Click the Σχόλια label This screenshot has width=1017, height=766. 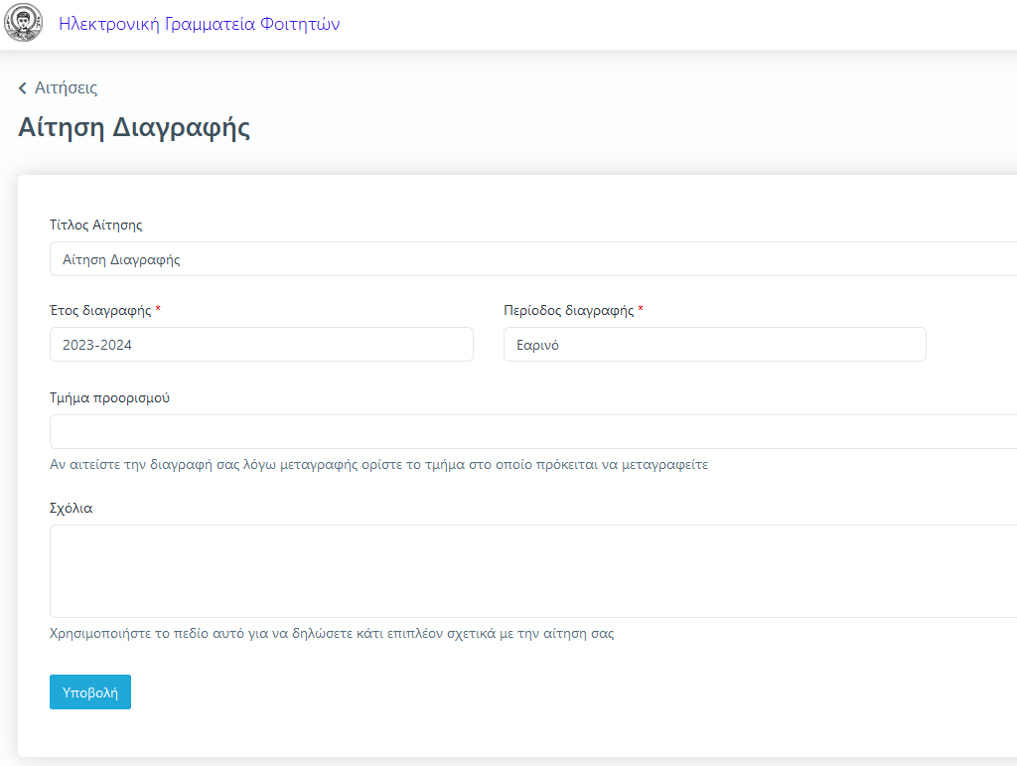(x=72, y=508)
